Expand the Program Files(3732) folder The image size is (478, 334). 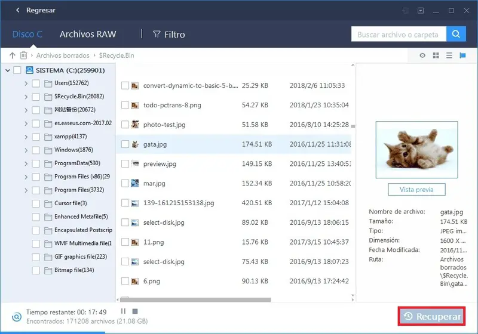click(x=26, y=190)
